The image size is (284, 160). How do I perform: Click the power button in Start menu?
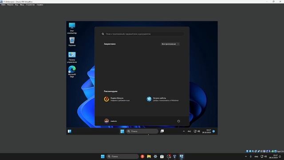click(178, 121)
